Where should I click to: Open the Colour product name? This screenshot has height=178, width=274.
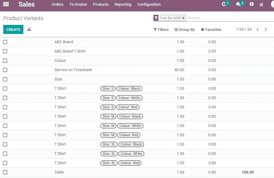click(x=60, y=60)
